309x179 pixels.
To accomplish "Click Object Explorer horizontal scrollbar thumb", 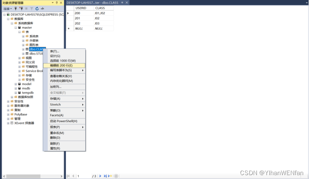I will click(23, 176).
